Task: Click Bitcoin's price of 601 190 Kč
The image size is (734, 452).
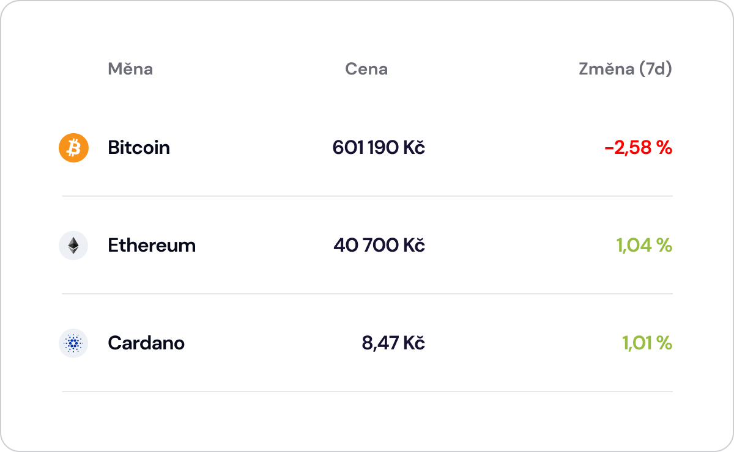Action: [x=379, y=147]
